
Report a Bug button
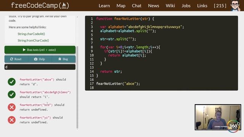point(63,59)
